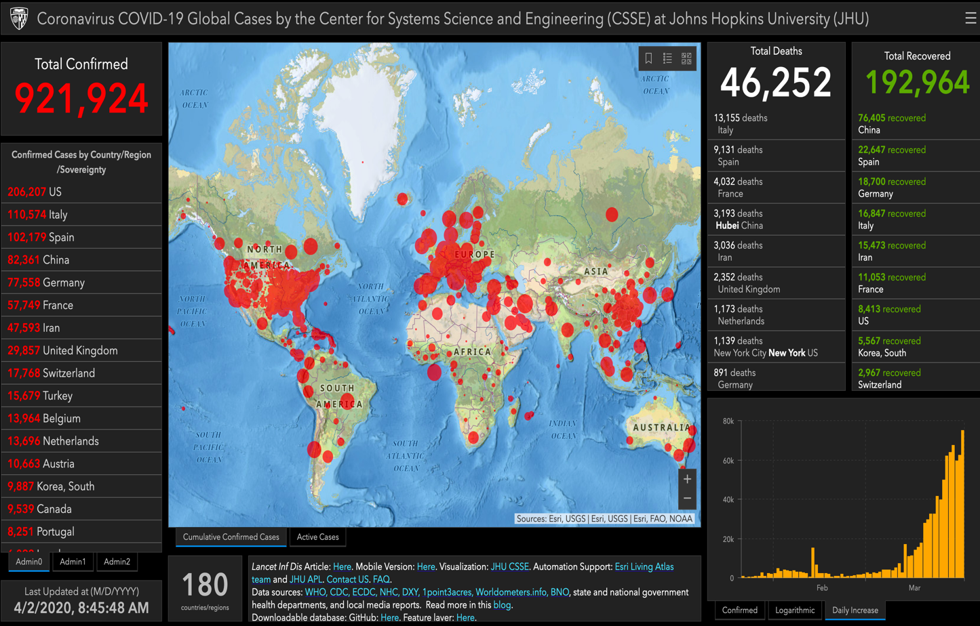Select the Italy row with 110,574 confirmed
The image size is (980, 626).
81,215
